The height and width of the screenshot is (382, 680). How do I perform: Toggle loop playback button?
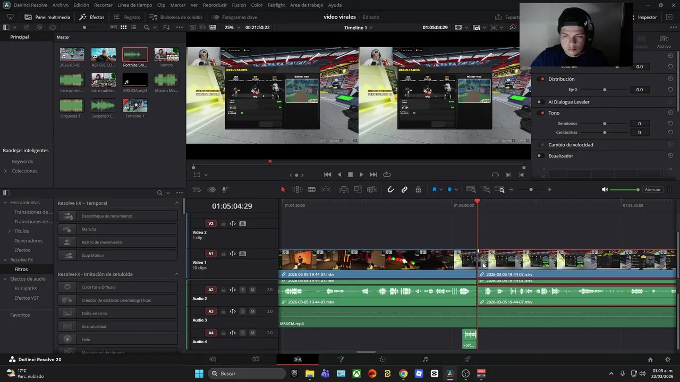click(387, 175)
